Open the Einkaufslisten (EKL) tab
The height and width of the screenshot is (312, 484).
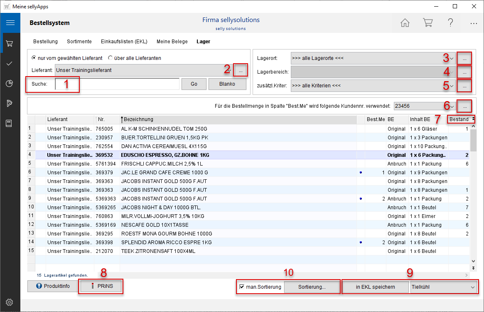point(124,42)
